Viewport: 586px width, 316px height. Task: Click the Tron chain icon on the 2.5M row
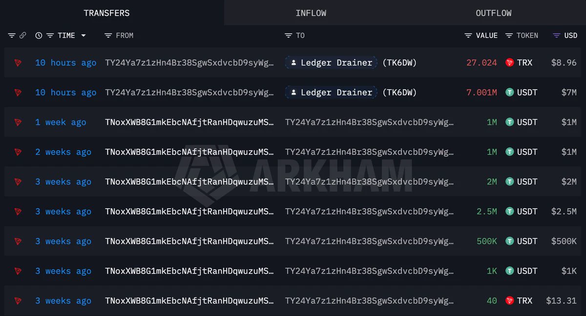(x=18, y=212)
